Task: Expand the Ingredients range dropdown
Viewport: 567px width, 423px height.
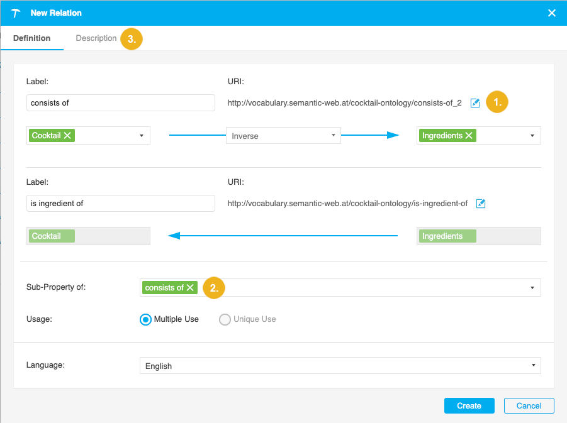Action: [x=532, y=136]
